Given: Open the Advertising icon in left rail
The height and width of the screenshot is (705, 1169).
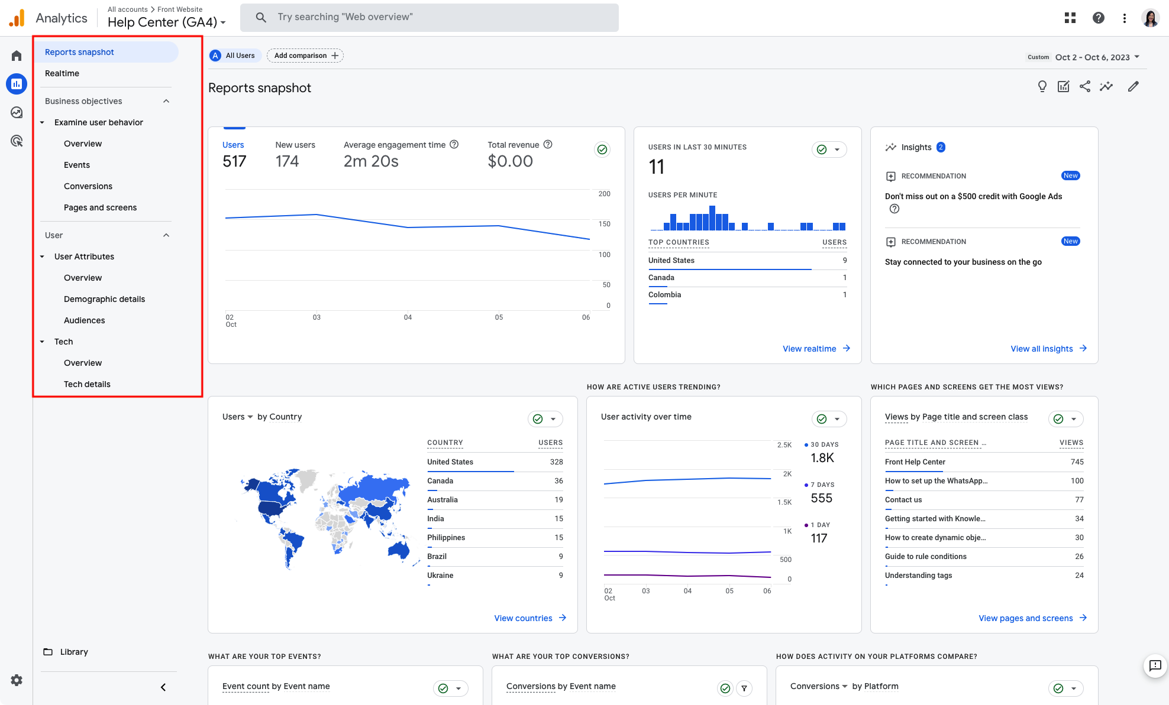Looking at the screenshot, I should coord(17,141).
